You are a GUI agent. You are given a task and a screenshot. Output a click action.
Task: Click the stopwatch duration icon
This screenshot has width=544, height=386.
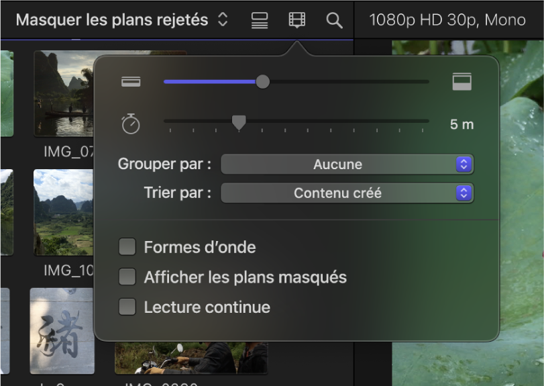(x=131, y=124)
